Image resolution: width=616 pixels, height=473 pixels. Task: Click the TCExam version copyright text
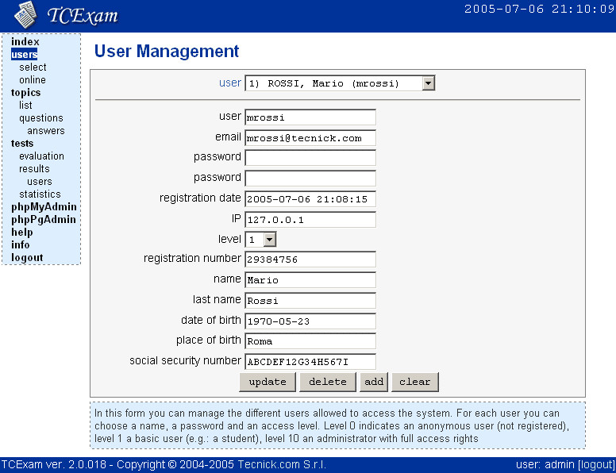pyautogui.click(x=164, y=465)
